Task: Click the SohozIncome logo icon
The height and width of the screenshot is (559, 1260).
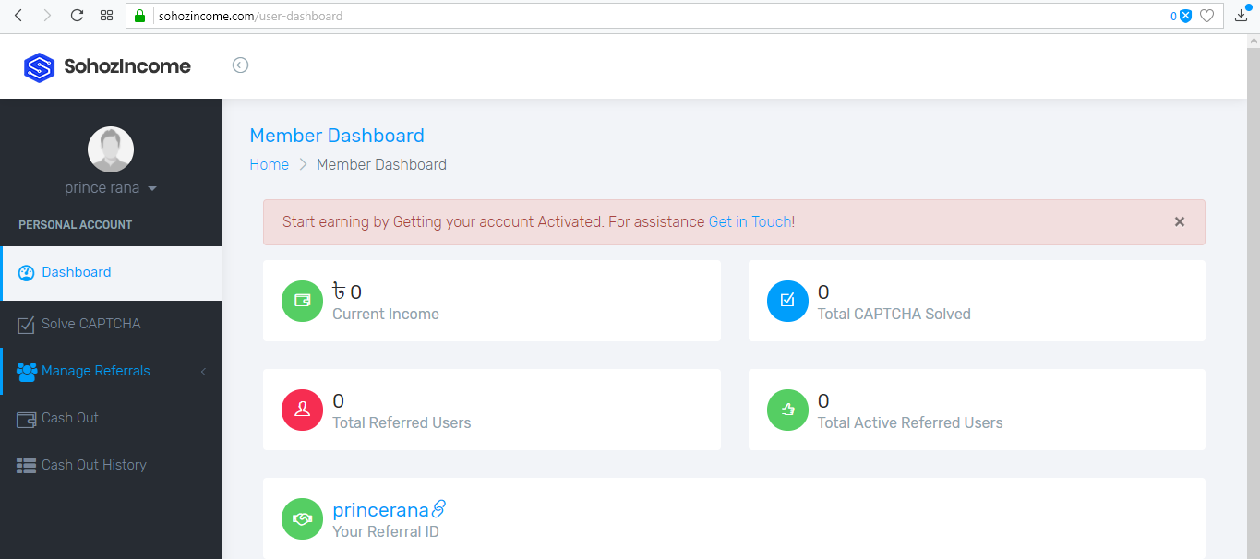Action: [x=40, y=66]
